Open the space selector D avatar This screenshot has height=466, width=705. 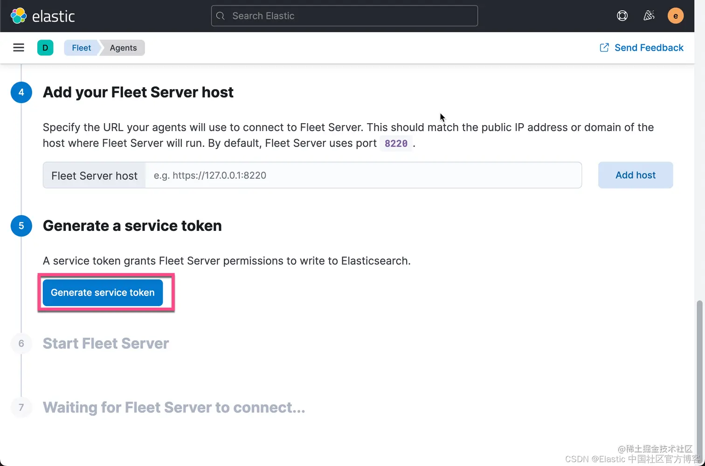pyautogui.click(x=45, y=48)
